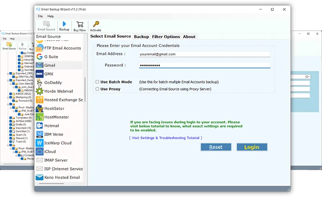Select Horde Webmail source
Viewport: 322px width, 197px height.
click(59, 91)
